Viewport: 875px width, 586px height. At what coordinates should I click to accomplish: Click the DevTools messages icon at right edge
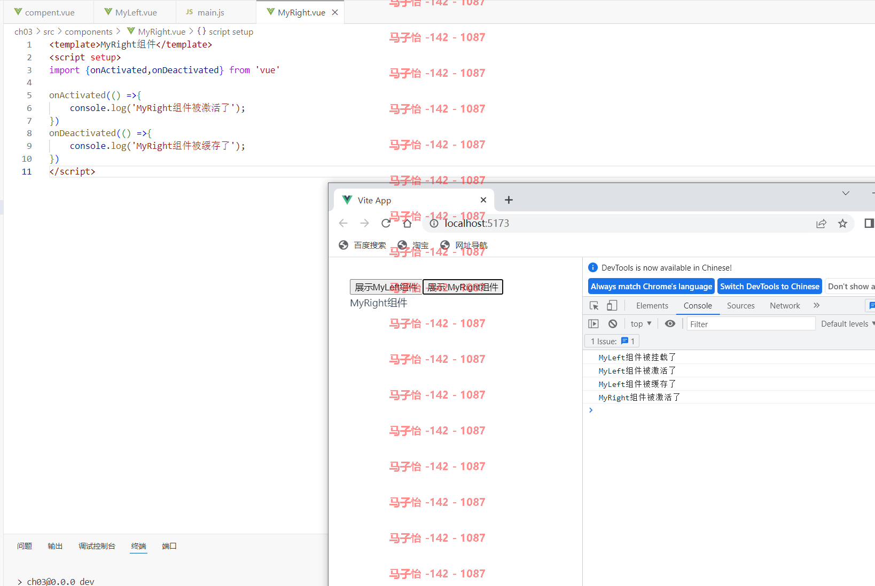871,306
